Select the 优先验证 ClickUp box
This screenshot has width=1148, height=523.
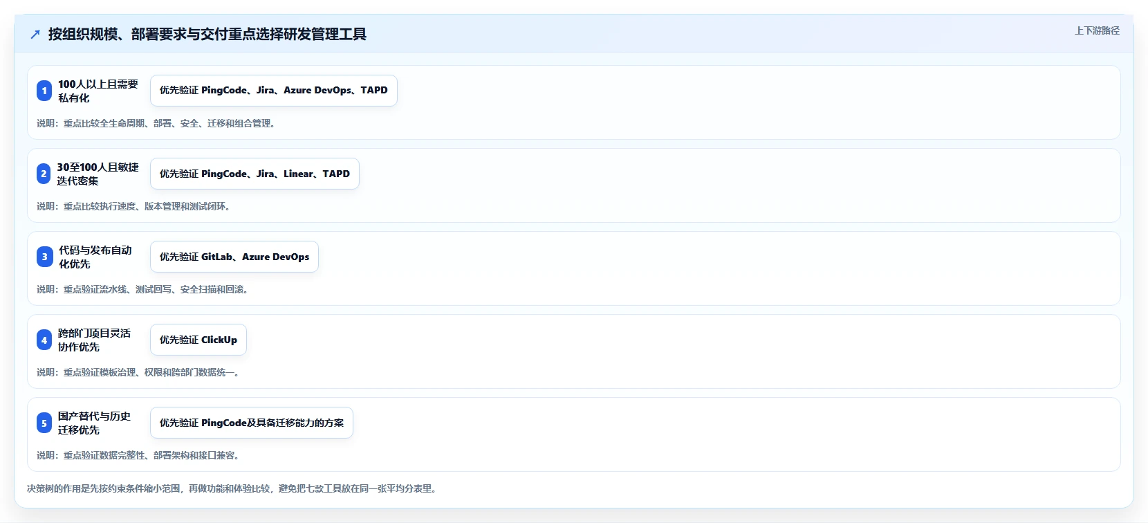tap(198, 340)
